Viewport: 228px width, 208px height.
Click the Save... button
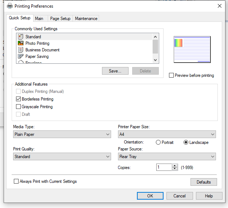coord(115,71)
